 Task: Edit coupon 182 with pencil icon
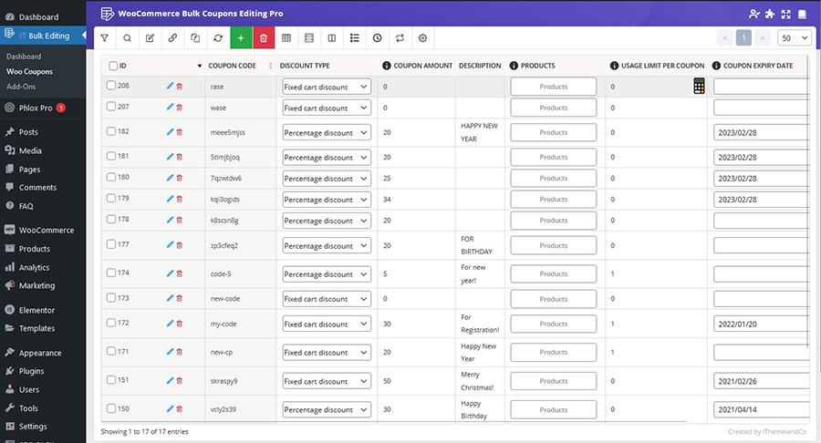pyautogui.click(x=170, y=132)
